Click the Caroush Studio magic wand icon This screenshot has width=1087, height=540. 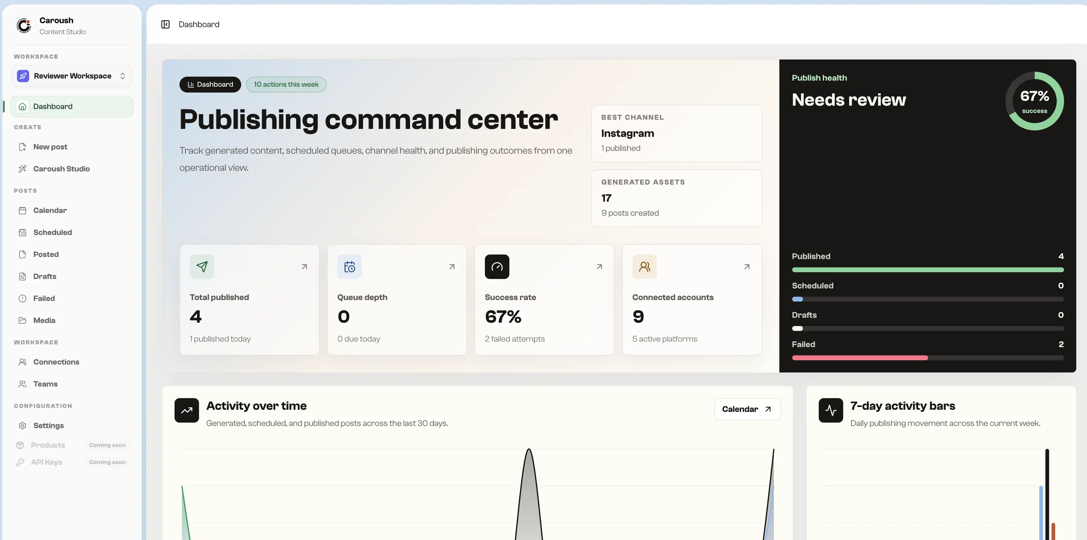(22, 169)
